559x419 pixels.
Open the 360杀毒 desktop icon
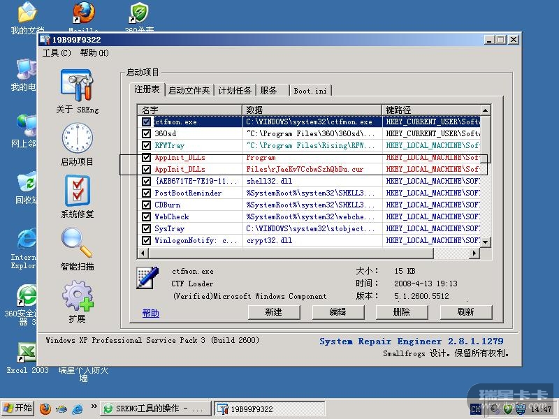point(139,13)
